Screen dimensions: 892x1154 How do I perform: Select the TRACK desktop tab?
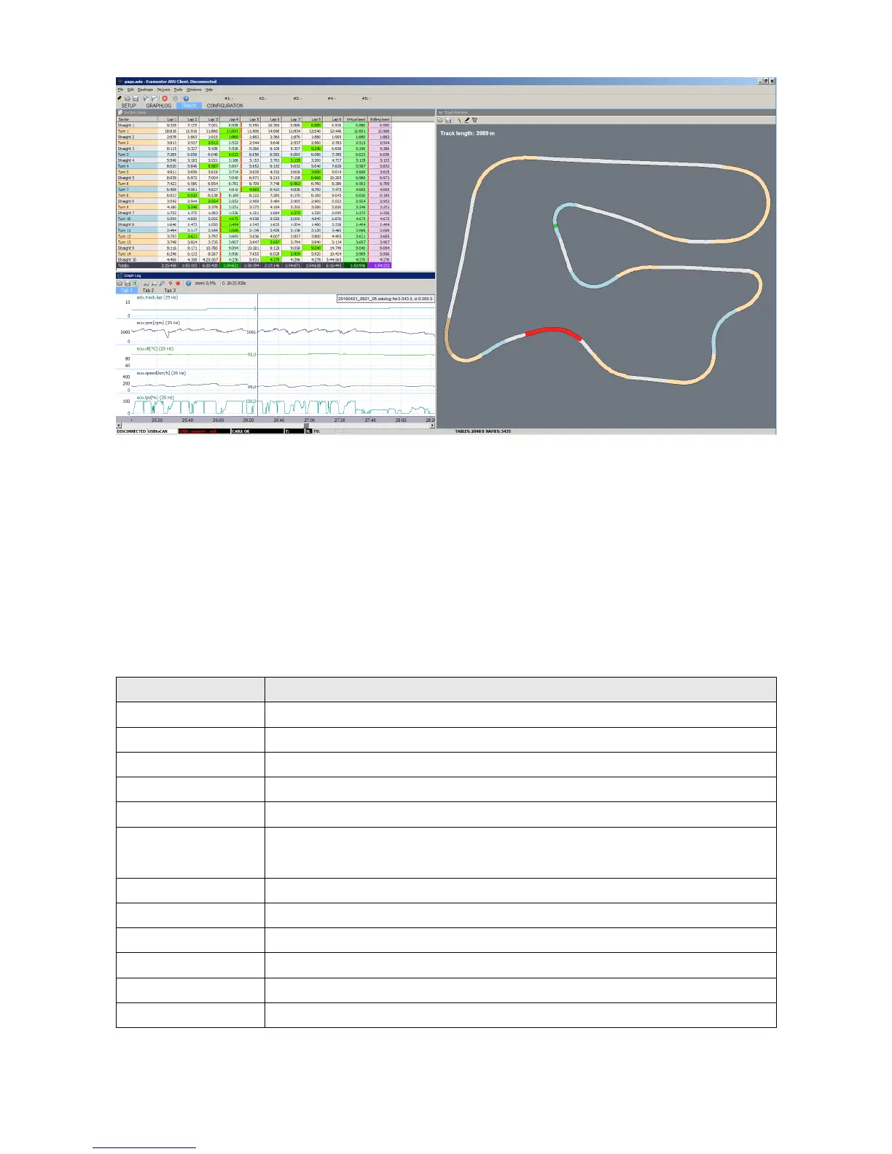click(x=189, y=106)
